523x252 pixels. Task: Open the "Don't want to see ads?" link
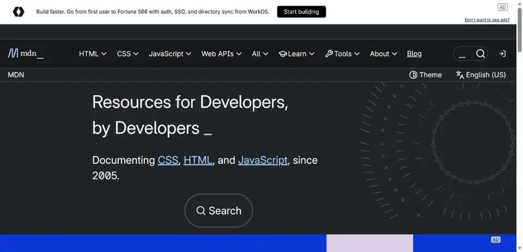[487, 20]
